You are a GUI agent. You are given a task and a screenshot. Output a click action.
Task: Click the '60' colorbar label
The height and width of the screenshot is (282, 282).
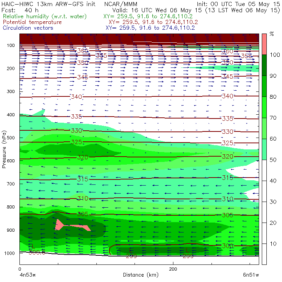[x=273, y=139]
